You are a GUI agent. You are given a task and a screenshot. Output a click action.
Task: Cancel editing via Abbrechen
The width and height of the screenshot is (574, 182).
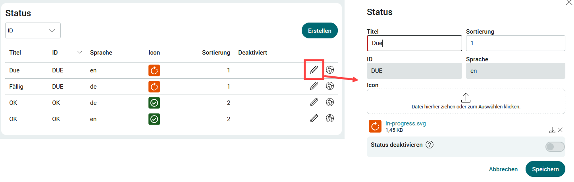pyautogui.click(x=503, y=169)
